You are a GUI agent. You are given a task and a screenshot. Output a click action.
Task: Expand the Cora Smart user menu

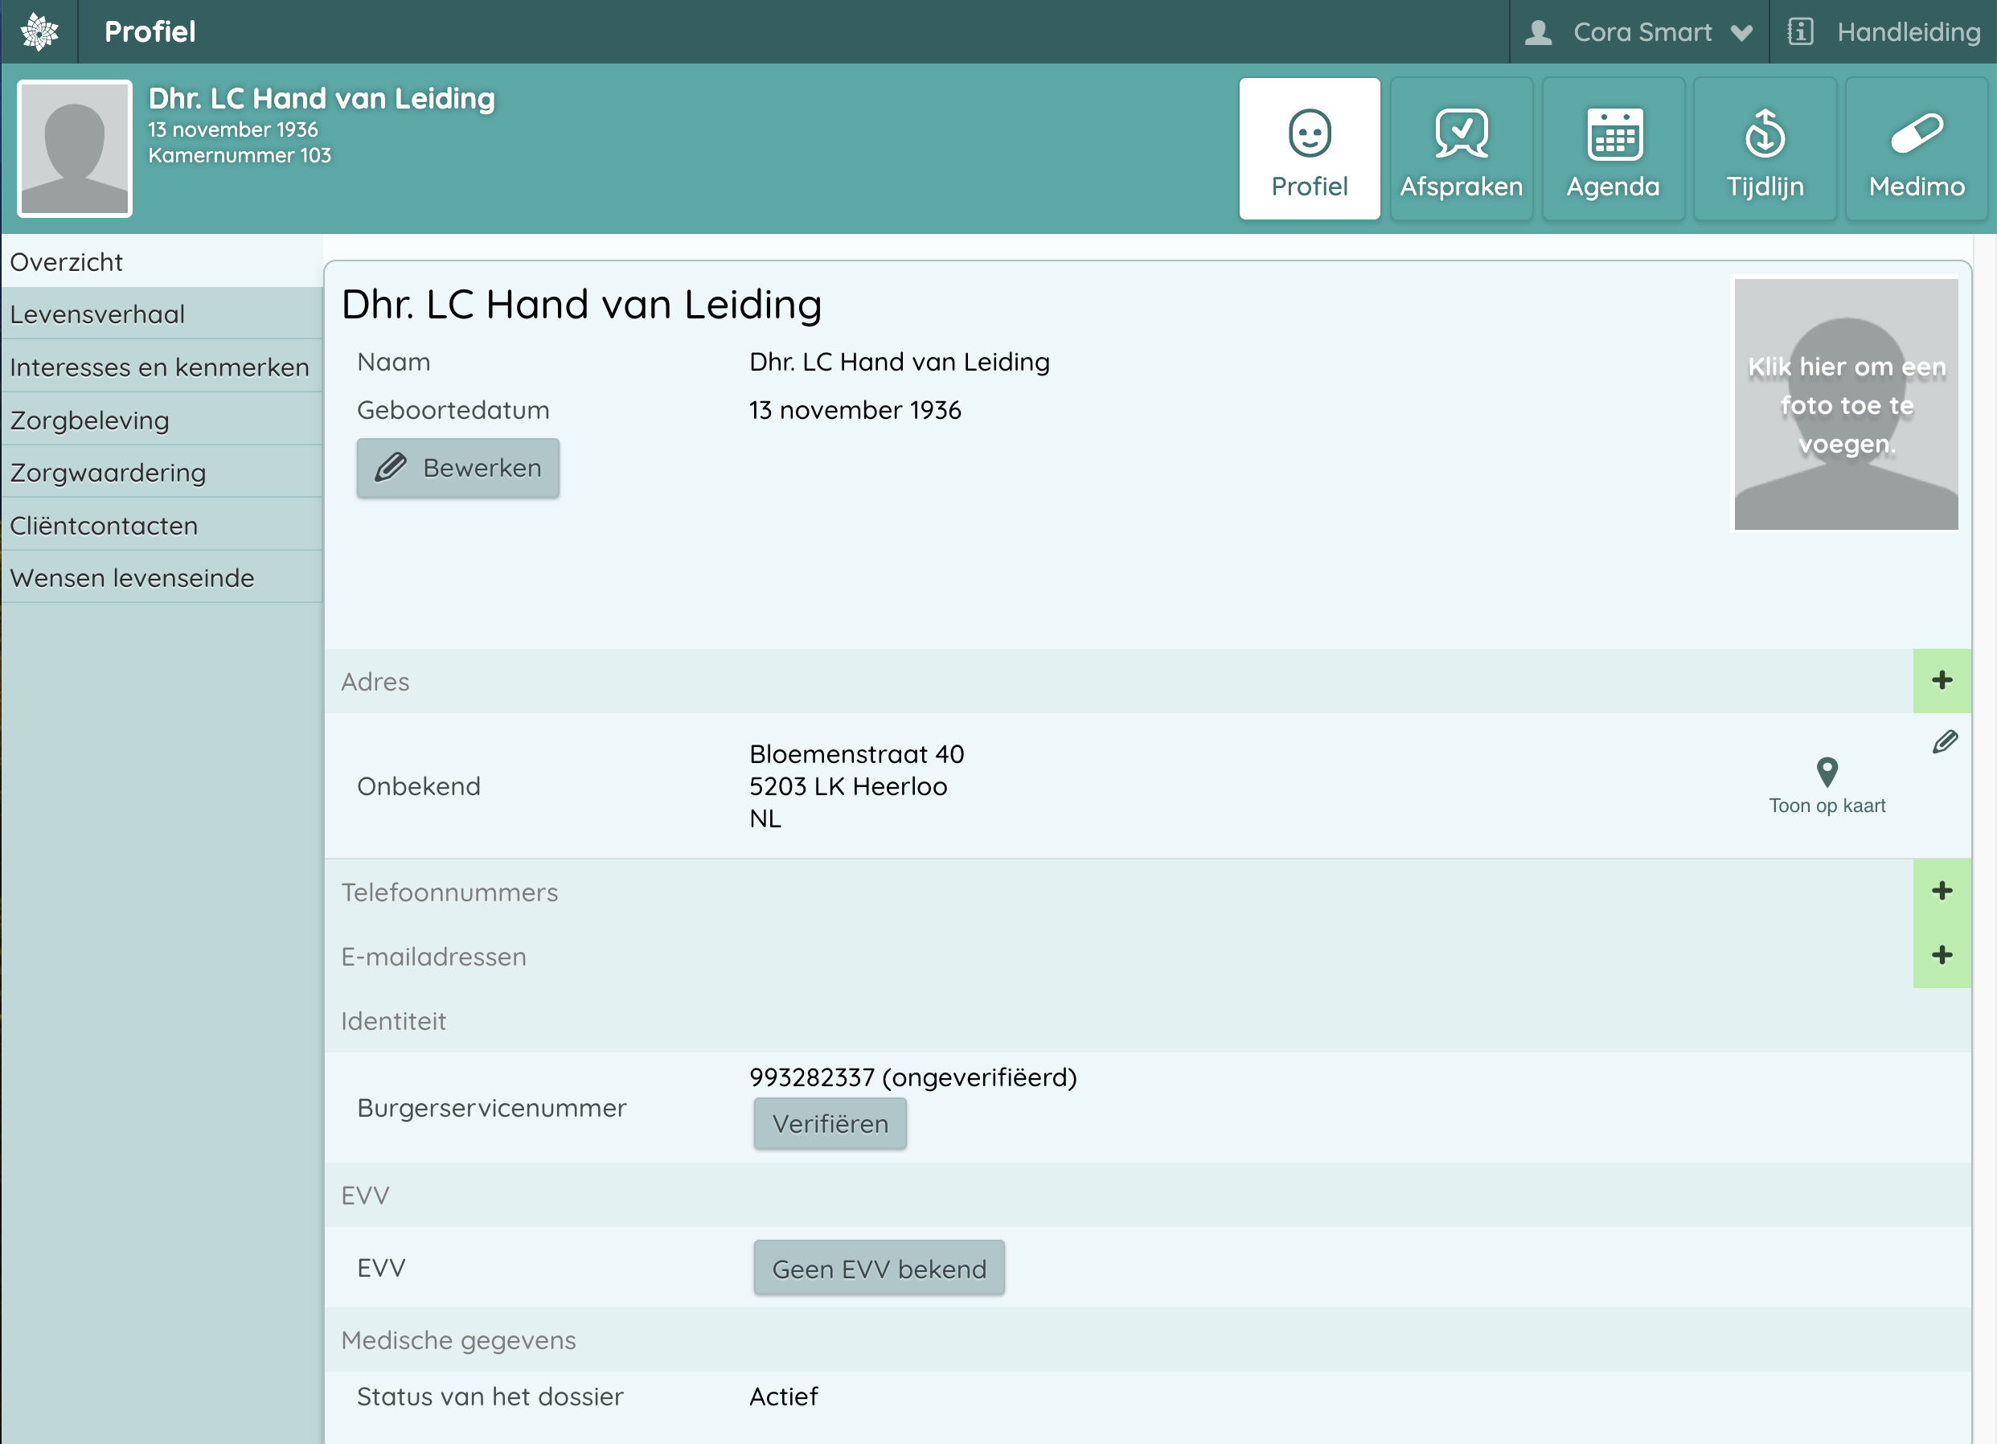1638,33
